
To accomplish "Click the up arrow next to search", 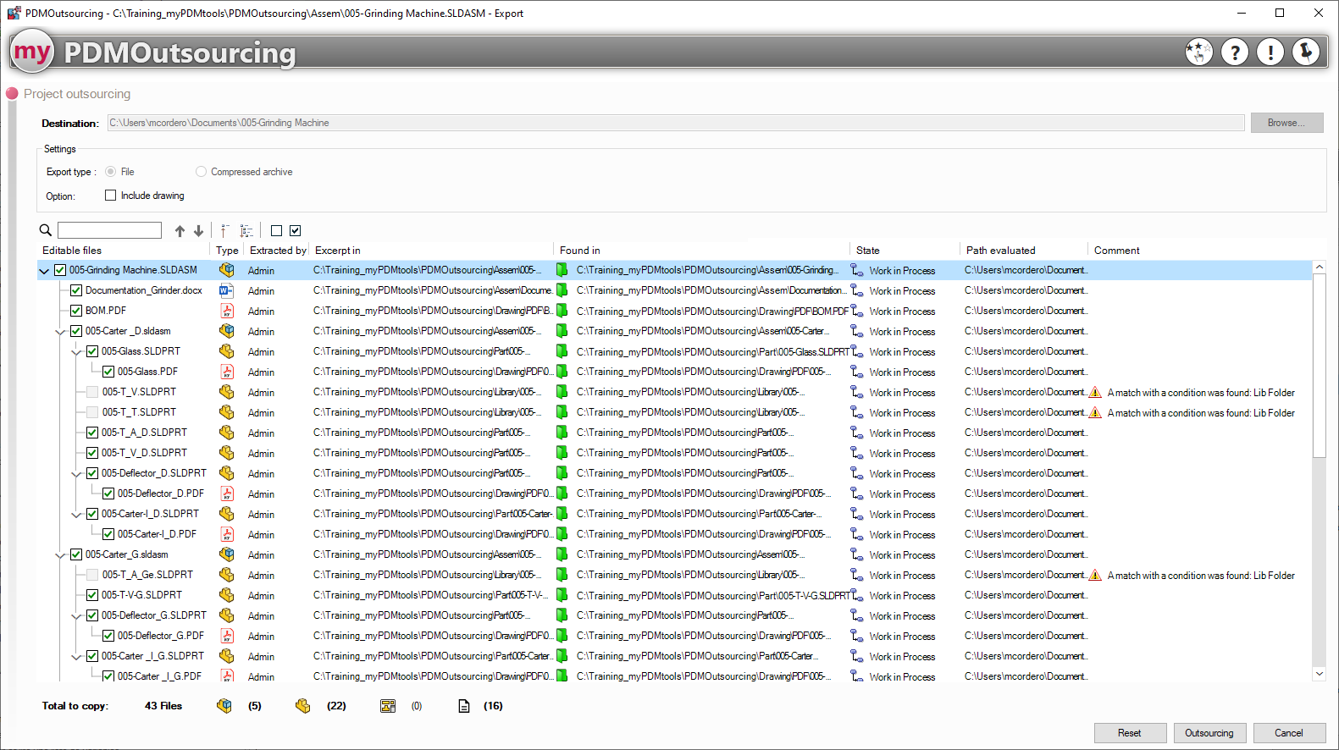I will point(180,231).
